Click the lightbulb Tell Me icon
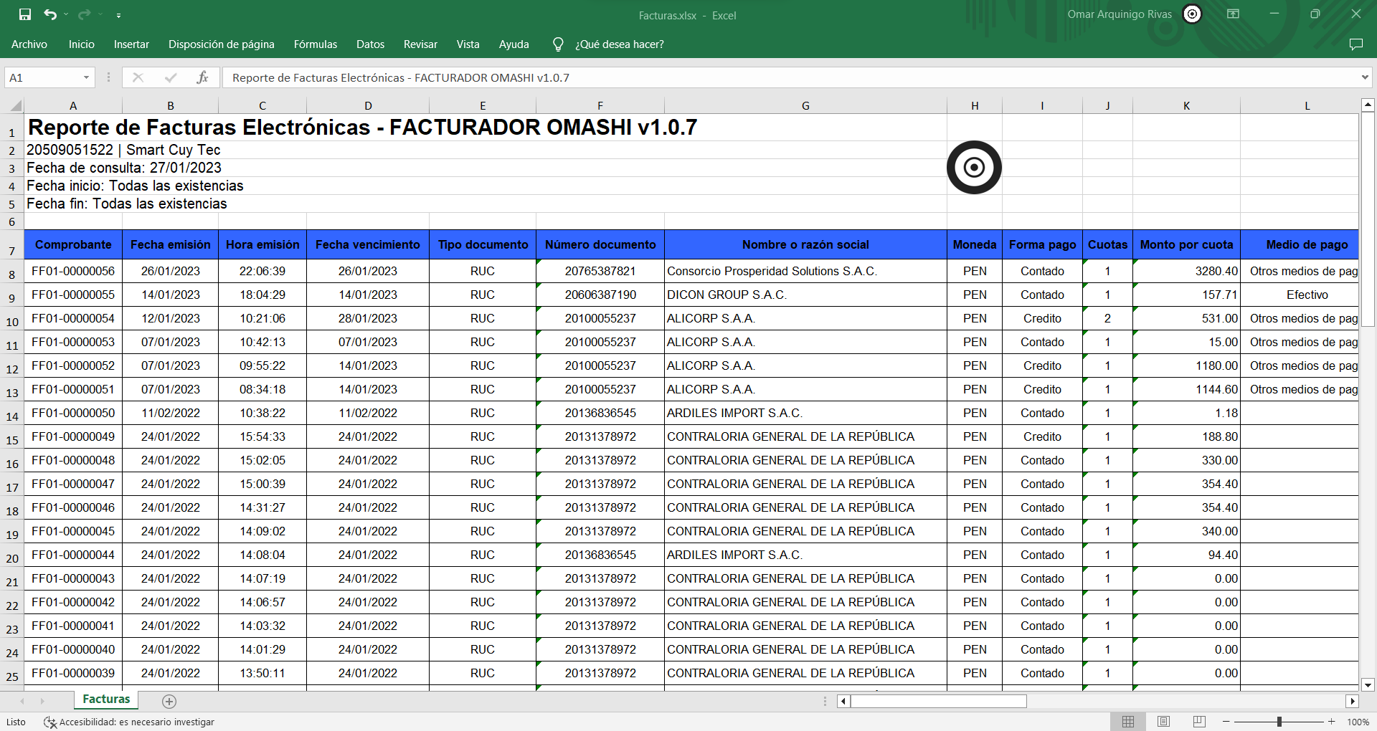Screen dimensions: 1377x731 [558, 44]
